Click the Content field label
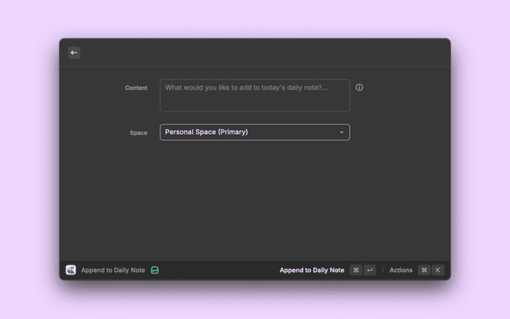Viewport: 510px width, 319px height. 136,88
